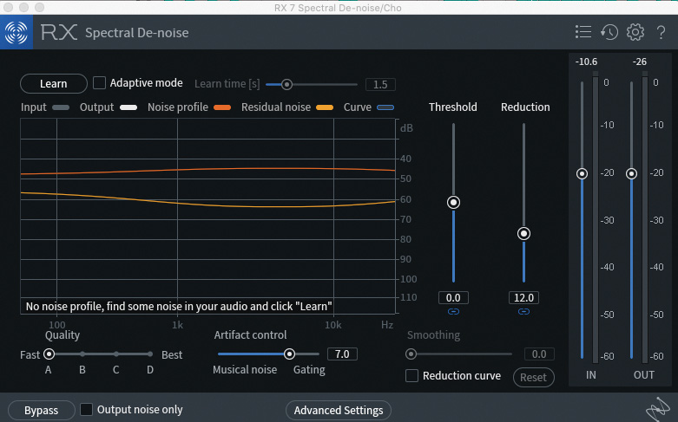678x422 pixels.
Task: Toggle the Residual noise legend swatch
Action: [x=325, y=107]
